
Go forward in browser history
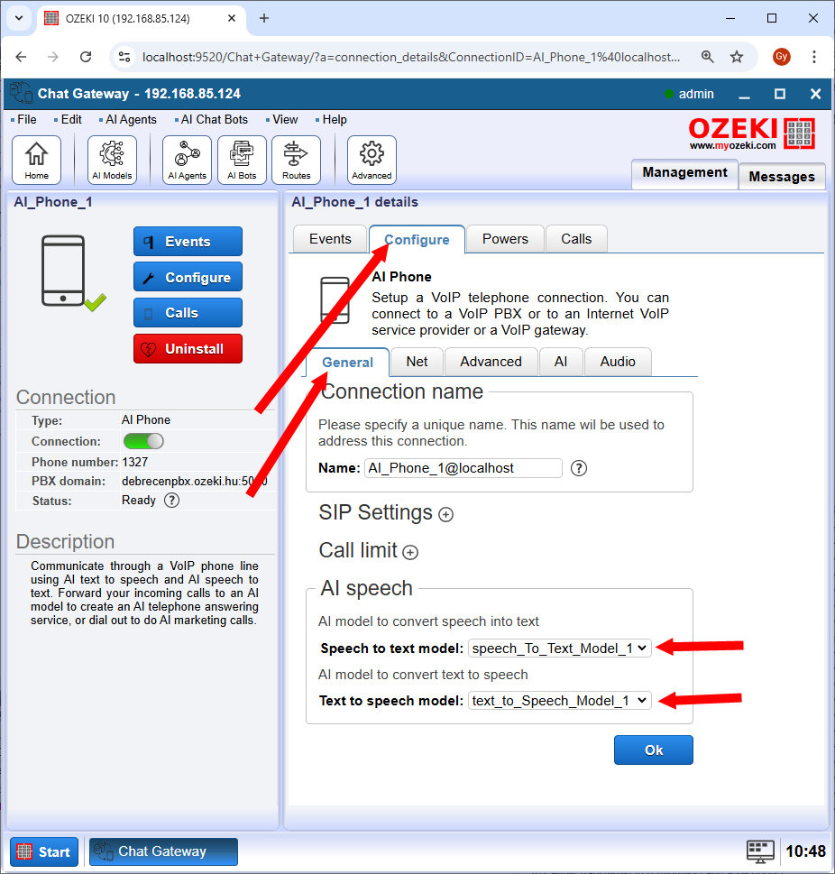click(x=53, y=57)
